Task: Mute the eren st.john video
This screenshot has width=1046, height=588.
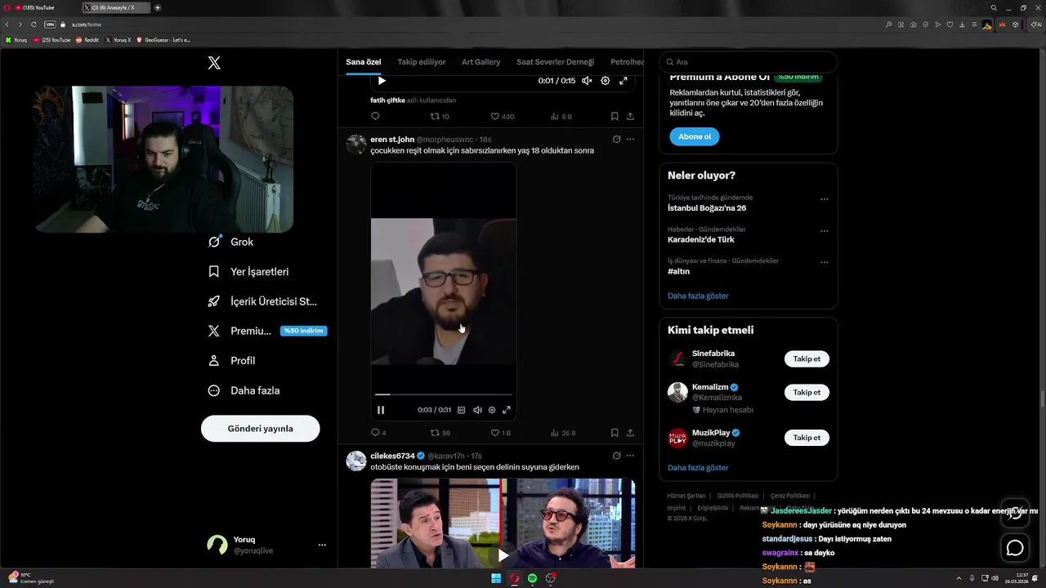Action: coord(477,410)
